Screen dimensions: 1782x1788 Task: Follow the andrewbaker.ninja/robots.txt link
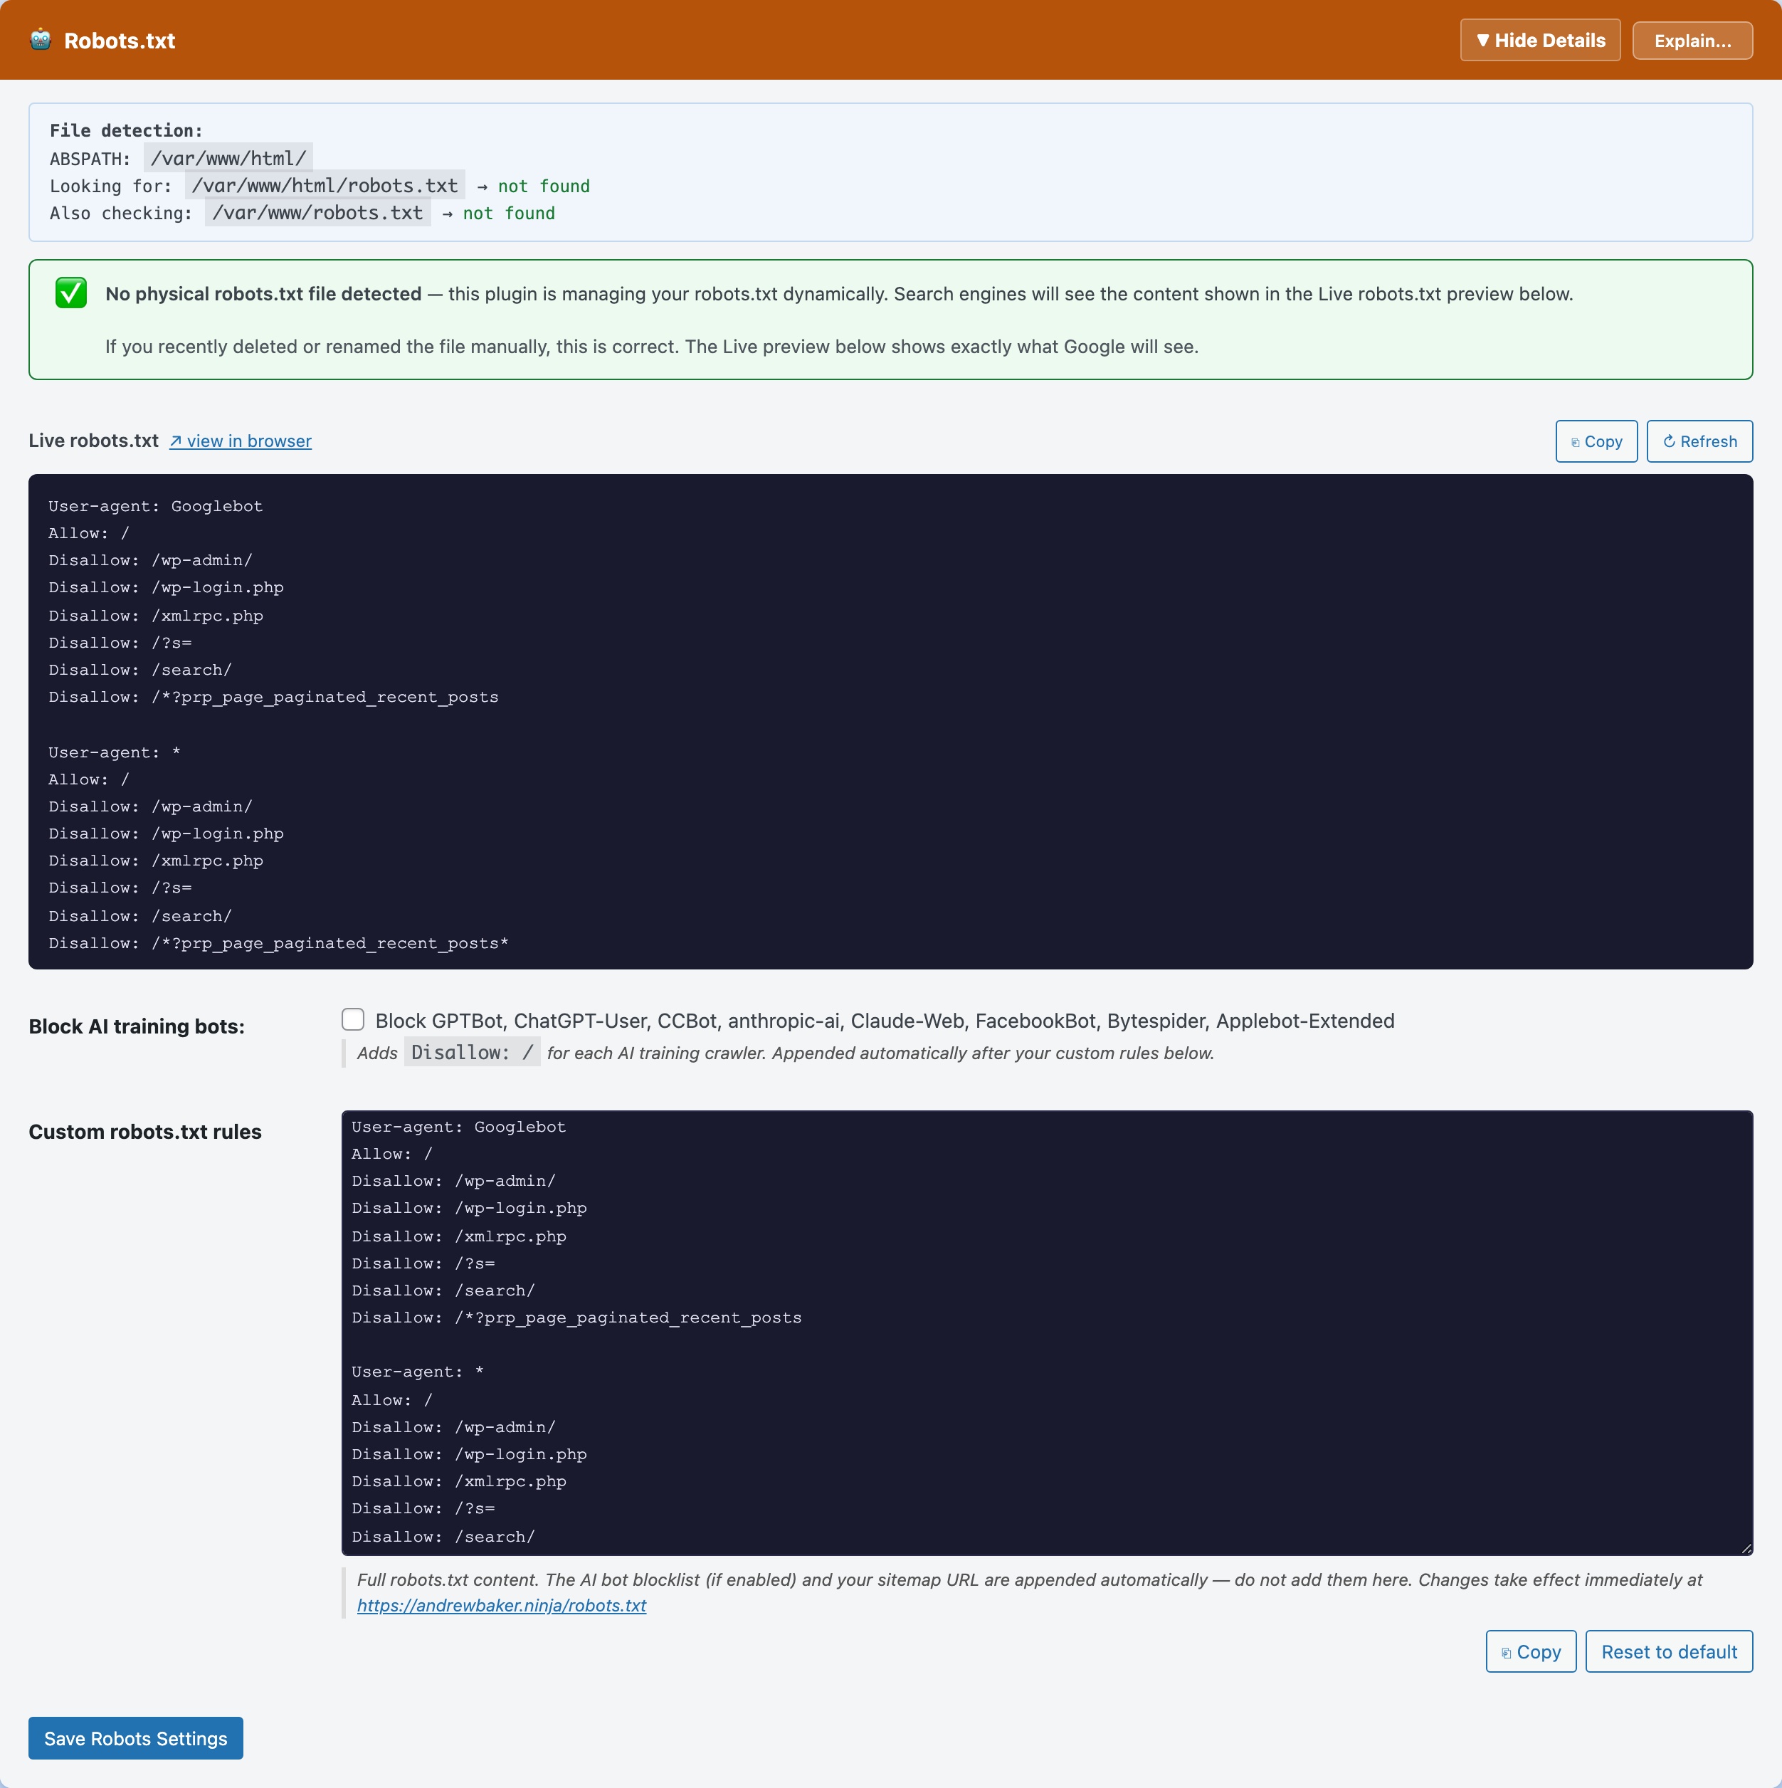tap(502, 1606)
